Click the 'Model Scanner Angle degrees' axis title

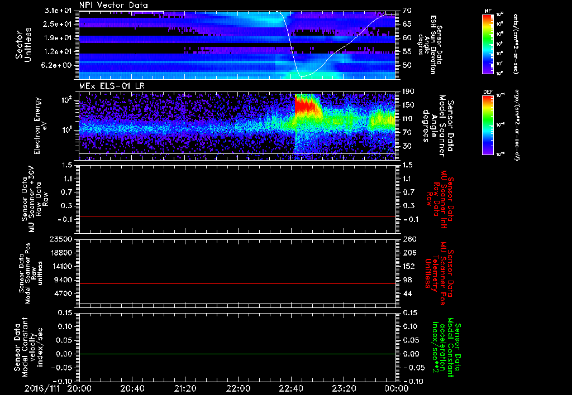438,126
